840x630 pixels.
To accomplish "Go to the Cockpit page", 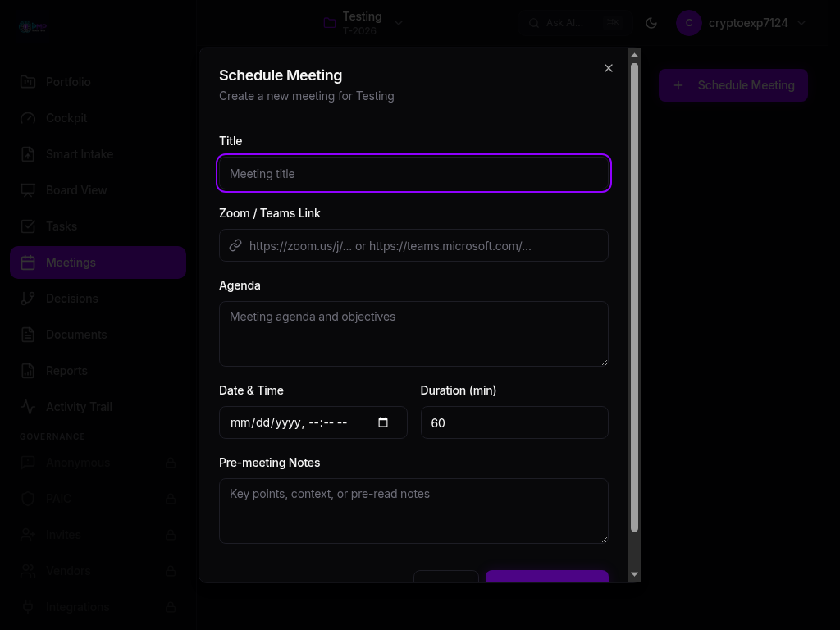I will [x=98, y=118].
